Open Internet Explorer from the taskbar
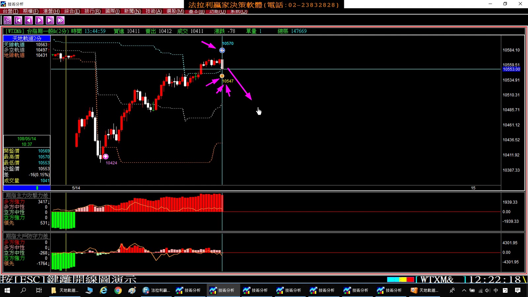The image size is (528, 297). click(x=104, y=290)
